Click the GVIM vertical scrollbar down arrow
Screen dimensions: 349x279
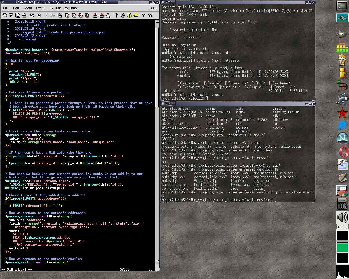pos(157,262)
